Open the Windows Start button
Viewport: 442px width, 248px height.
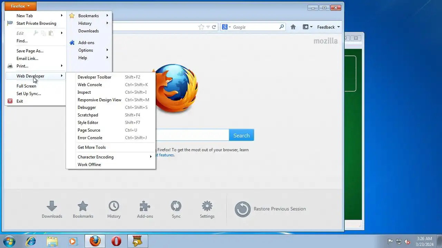(x=9, y=241)
